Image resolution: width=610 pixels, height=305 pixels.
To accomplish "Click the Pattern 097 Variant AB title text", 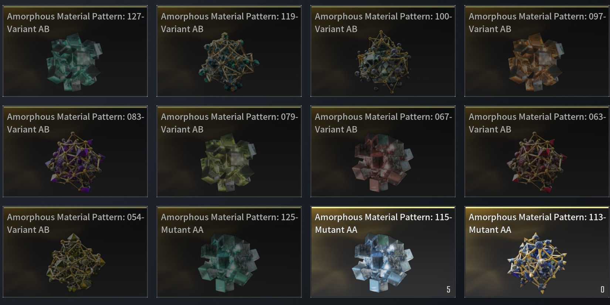I will pyautogui.click(x=537, y=23).
